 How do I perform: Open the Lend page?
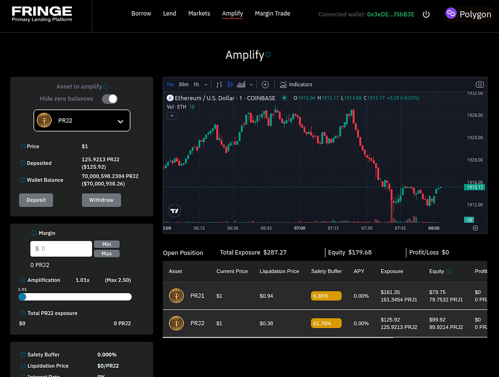pos(170,13)
